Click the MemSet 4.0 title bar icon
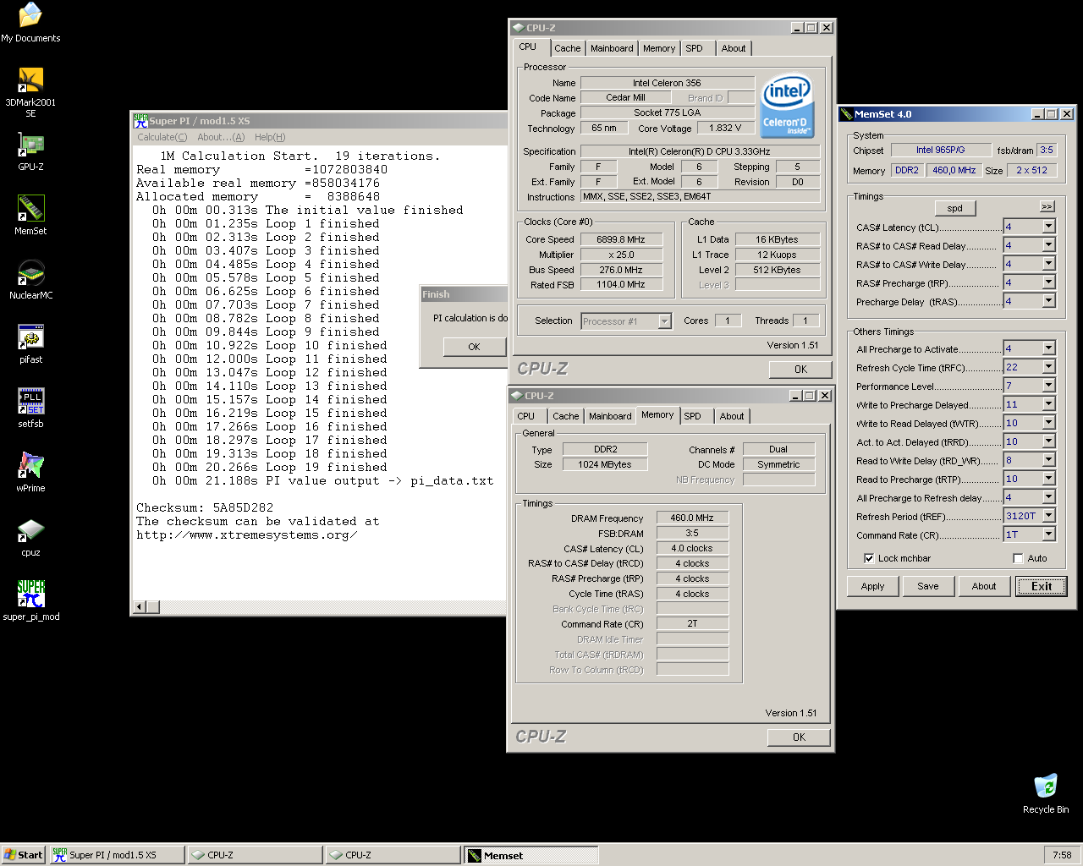The height and width of the screenshot is (866, 1083). 846,114
